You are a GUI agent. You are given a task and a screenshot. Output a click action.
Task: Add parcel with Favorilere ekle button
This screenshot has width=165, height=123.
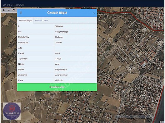pos(57,87)
